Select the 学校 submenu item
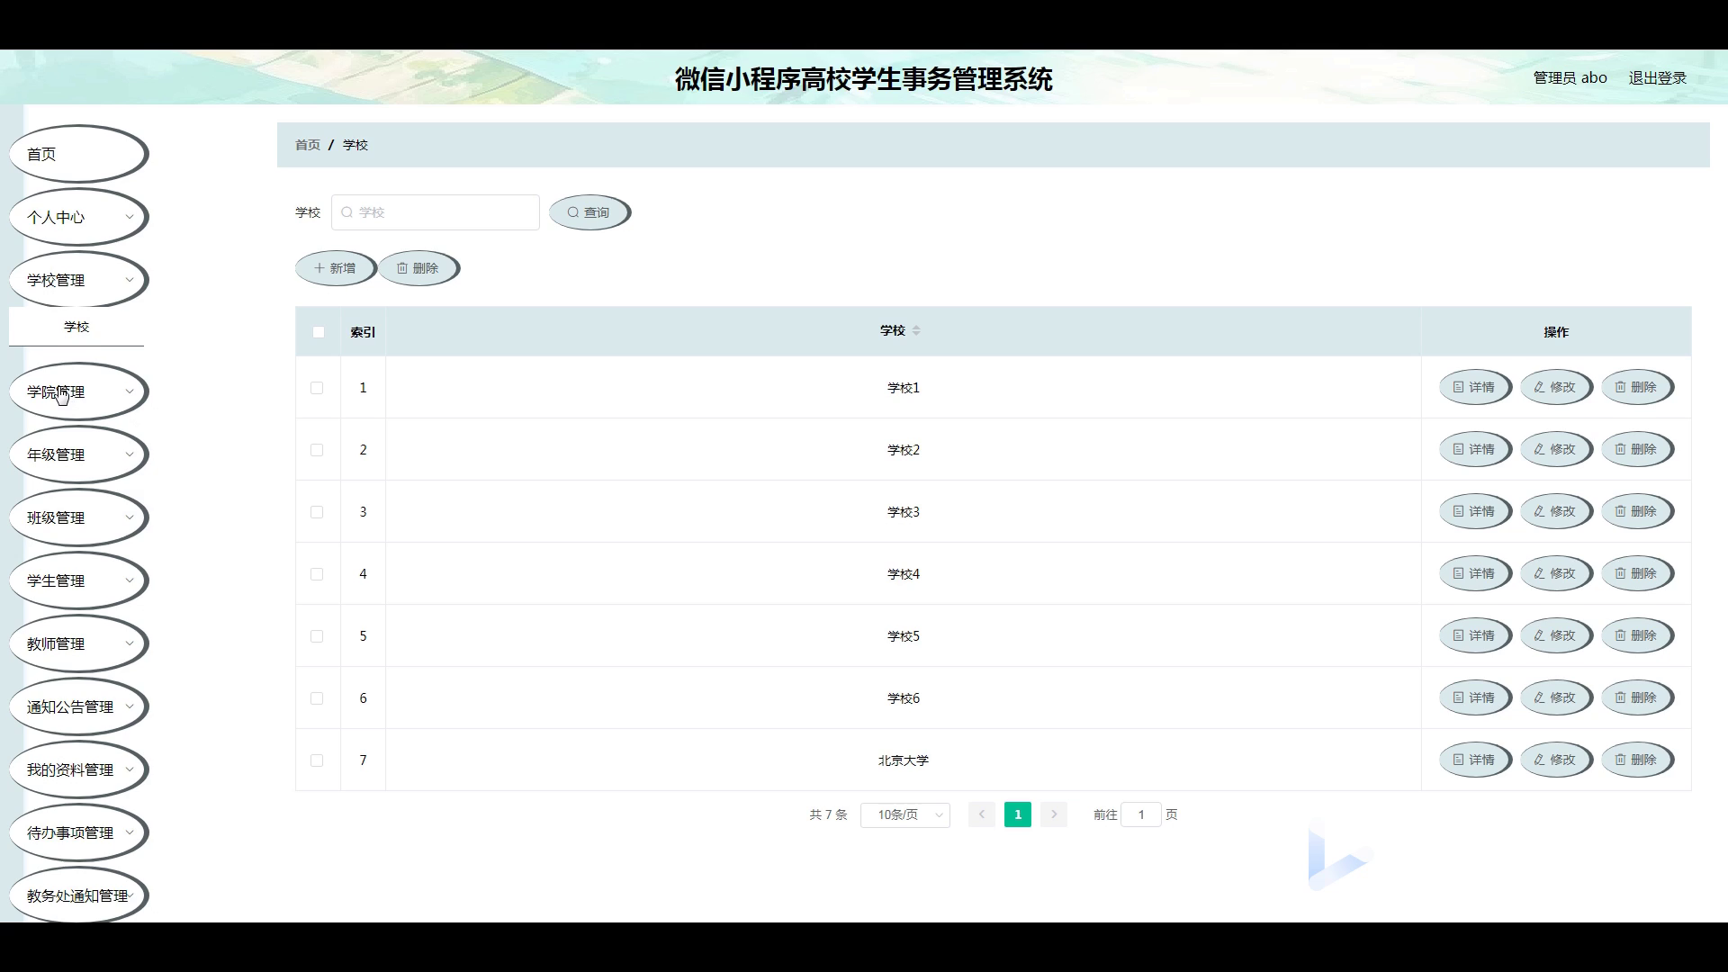 pos(76,327)
